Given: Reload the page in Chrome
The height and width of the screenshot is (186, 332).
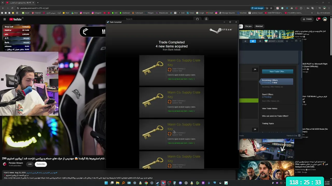Looking at the screenshot, I should coord(12,8).
